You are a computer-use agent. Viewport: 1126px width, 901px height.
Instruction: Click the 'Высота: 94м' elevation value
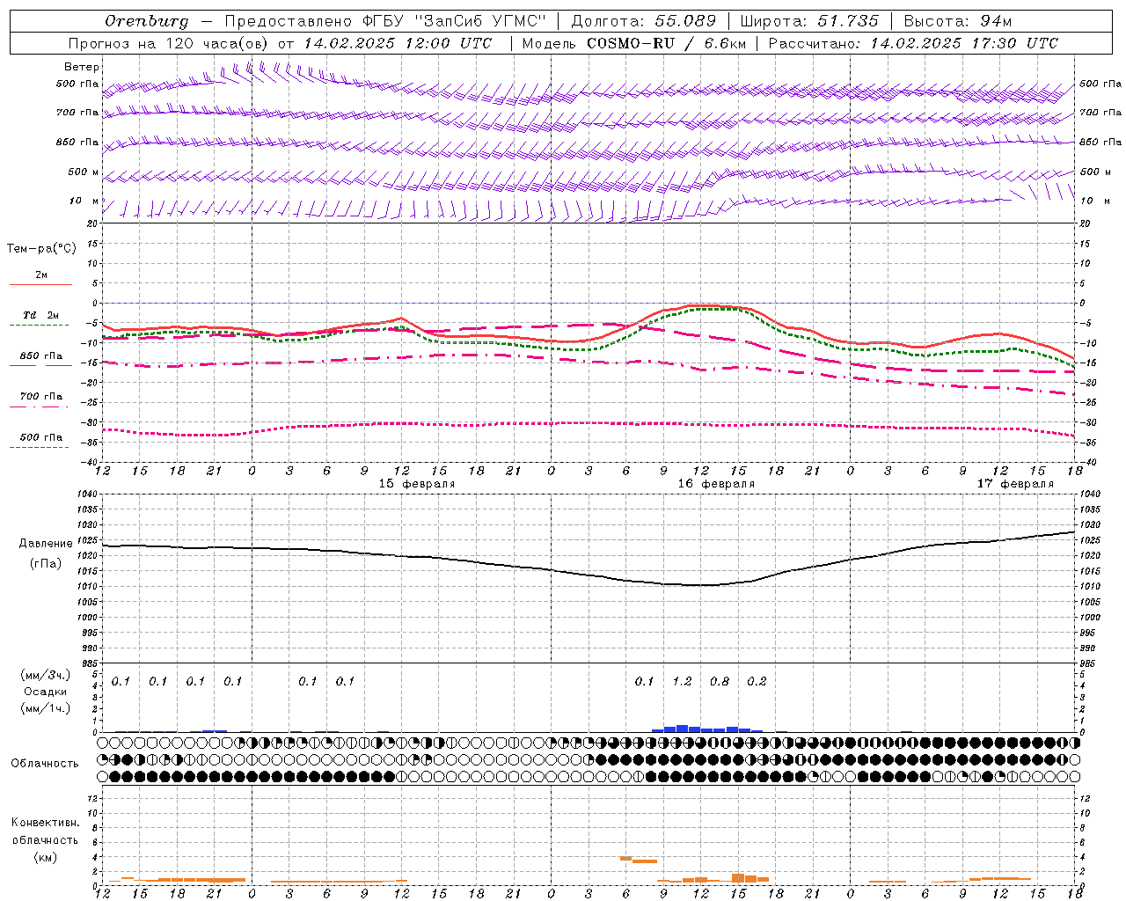tap(958, 21)
